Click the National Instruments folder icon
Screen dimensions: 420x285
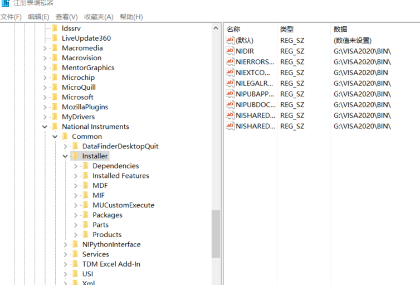[x=55, y=127]
